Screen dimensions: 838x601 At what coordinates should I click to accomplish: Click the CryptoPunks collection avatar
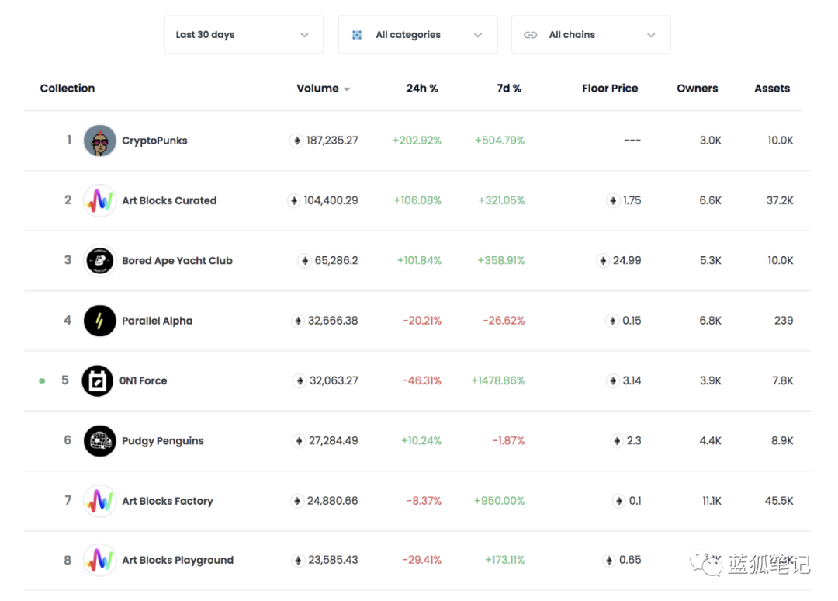pyautogui.click(x=100, y=141)
